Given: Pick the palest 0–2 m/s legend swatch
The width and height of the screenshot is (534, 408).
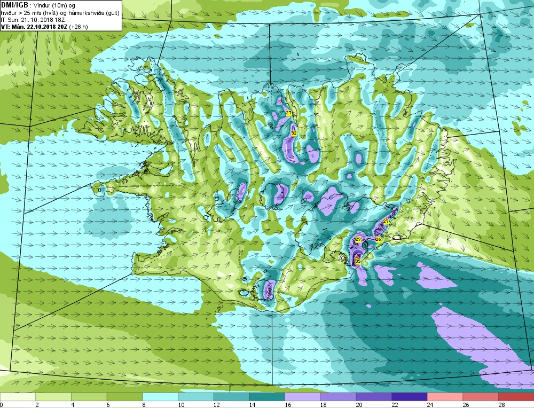Looking at the screenshot, I should point(18,397).
